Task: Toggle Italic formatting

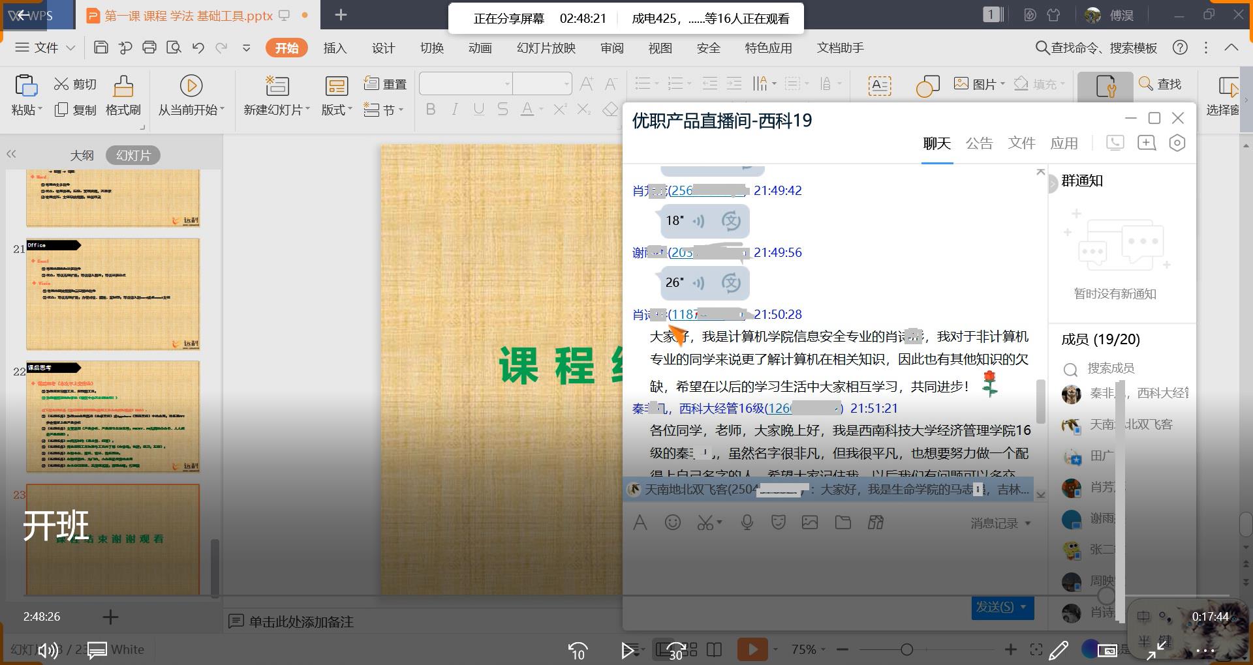Action: [x=455, y=110]
